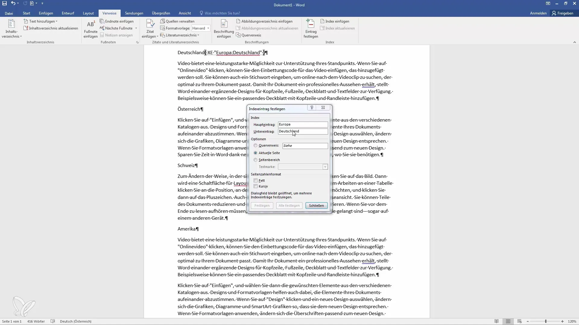Click Fußnote einfügen icon
The width and height of the screenshot is (579, 325).
pos(90,29)
